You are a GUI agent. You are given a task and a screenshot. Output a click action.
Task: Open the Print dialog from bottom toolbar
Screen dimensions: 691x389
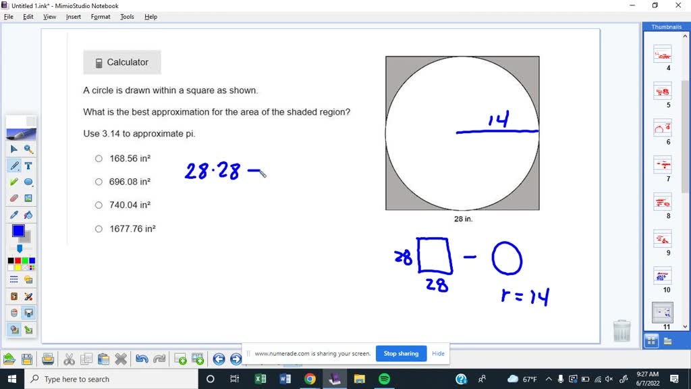click(47, 358)
